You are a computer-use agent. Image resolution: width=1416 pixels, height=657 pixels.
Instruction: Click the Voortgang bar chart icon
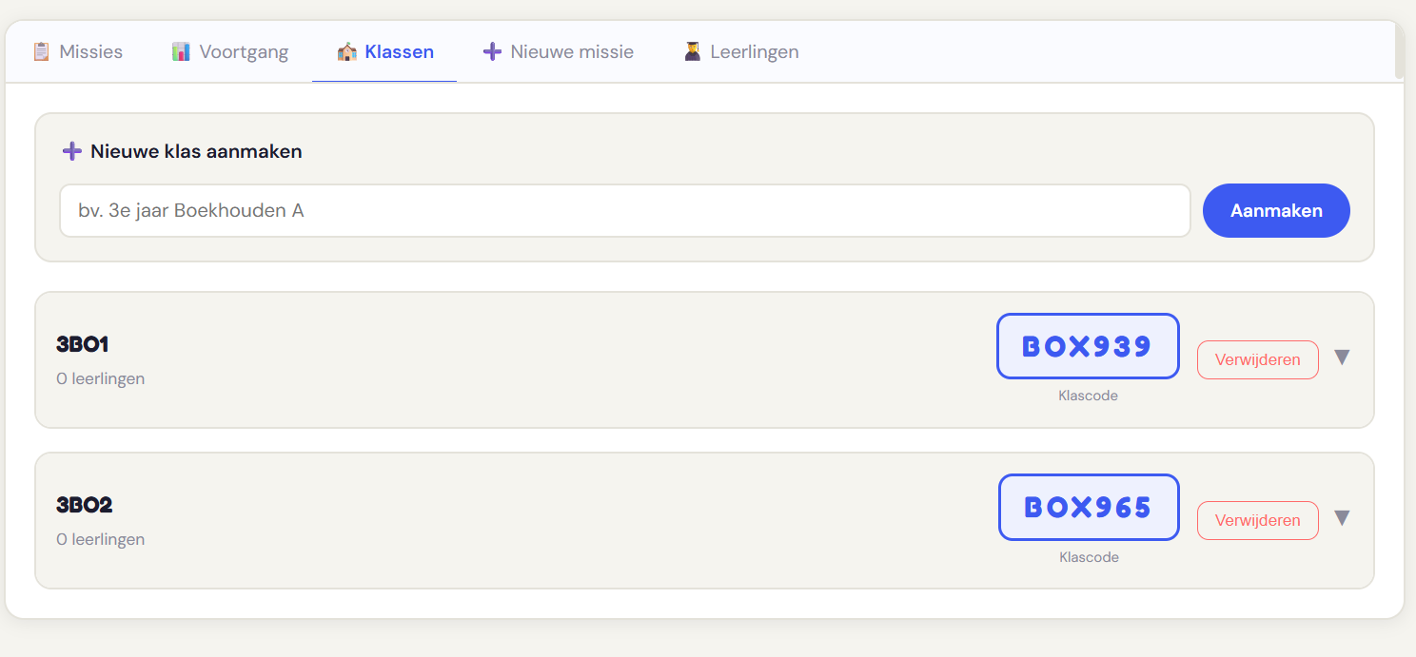pyautogui.click(x=181, y=51)
